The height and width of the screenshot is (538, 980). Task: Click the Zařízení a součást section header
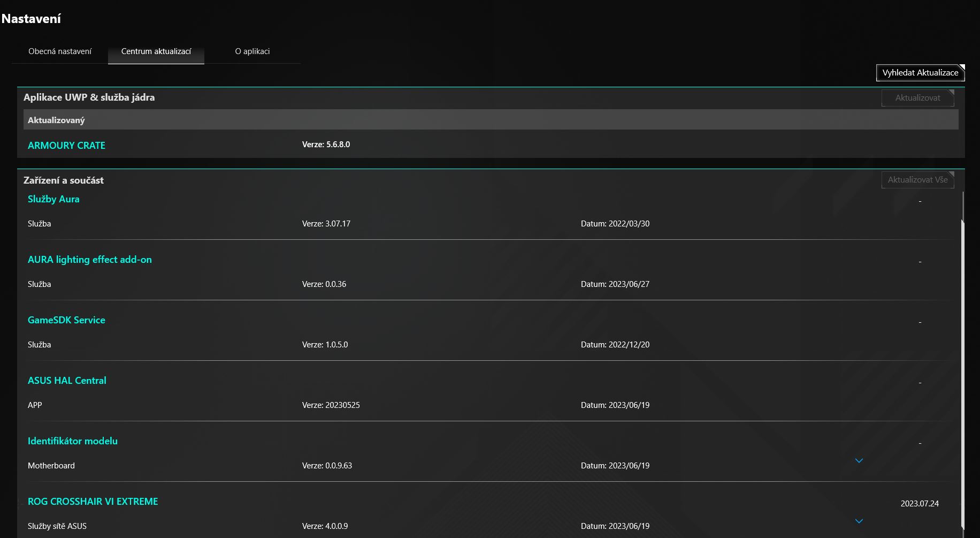click(64, 180)
